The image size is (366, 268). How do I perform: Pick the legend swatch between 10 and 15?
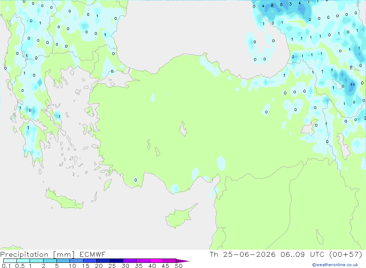tap(76, 261)
